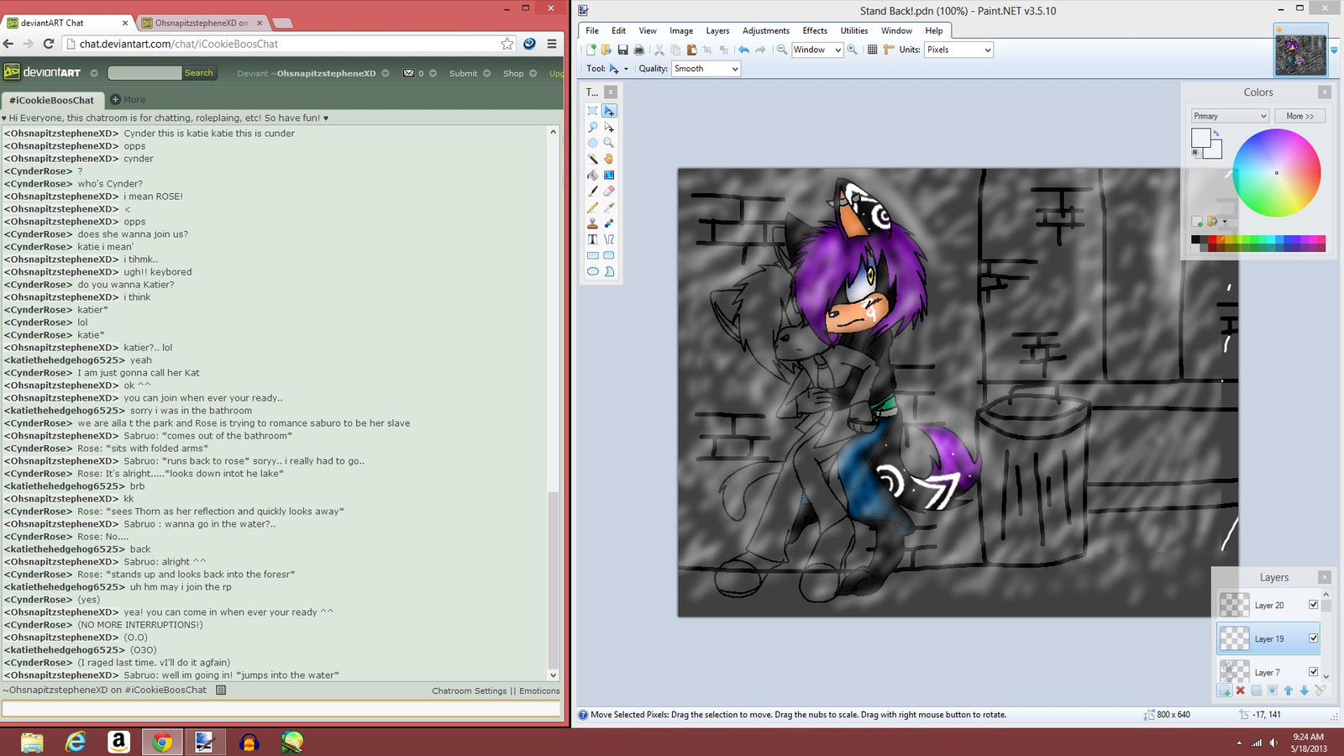Open the Tool chooser dropdown arrow
1344x756 pixels.
pos(626,69)
